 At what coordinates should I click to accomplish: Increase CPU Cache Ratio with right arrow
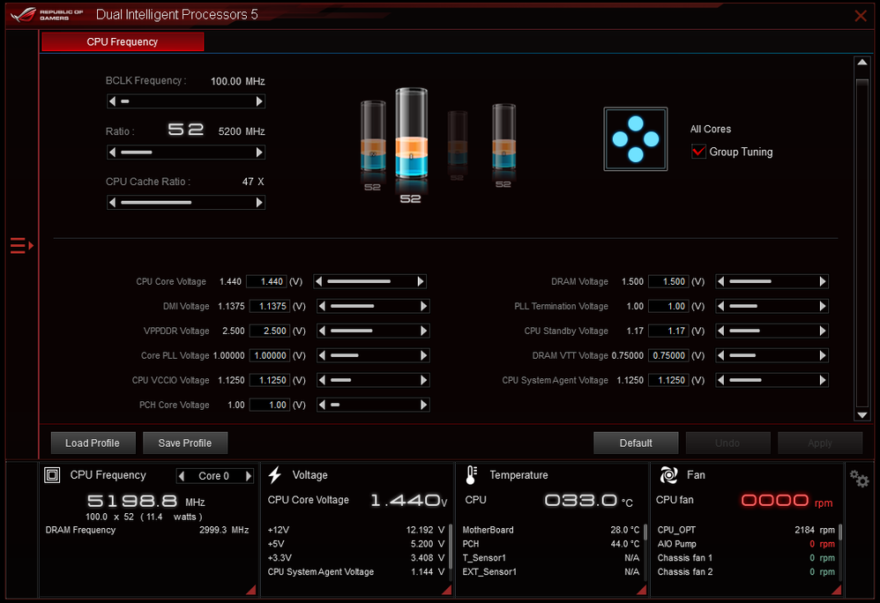pos(259,202)
